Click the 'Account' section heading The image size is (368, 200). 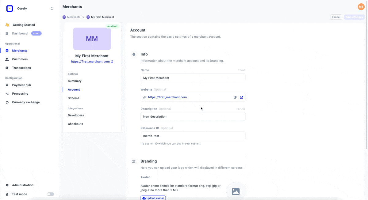tap(138, 30)
